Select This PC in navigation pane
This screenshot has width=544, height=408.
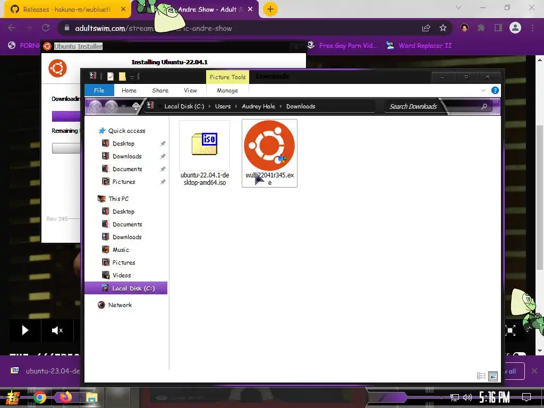118,199
